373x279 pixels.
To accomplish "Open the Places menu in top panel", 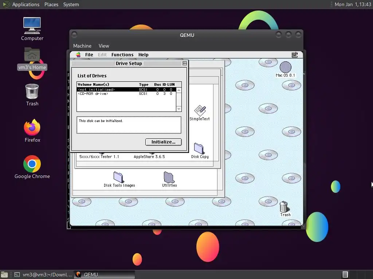I will [51, 4].
